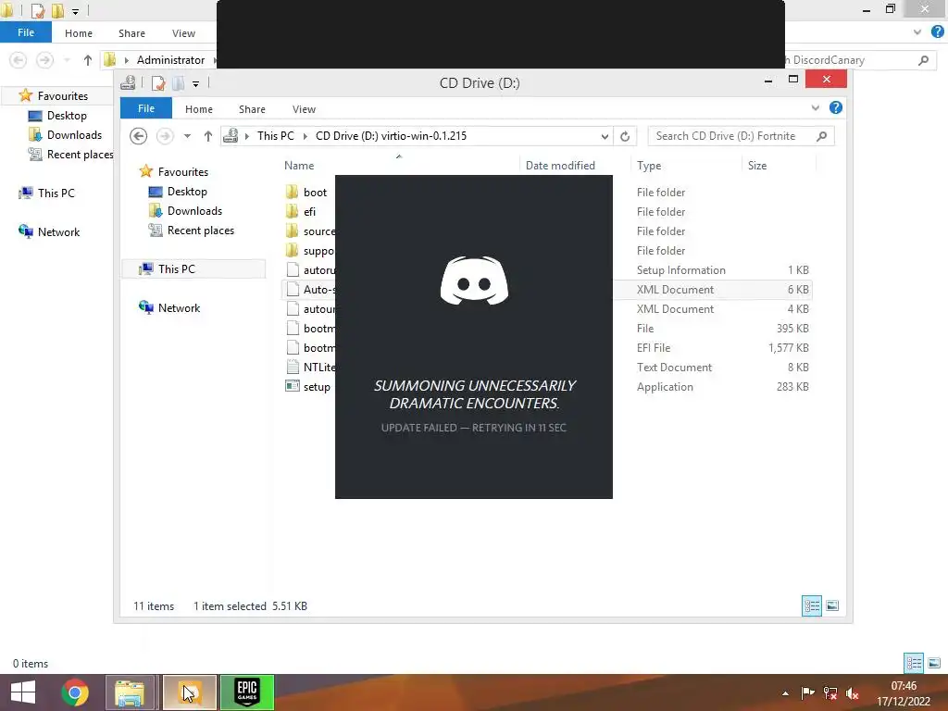Switch CD Drive window to large icons view

(x=832, y=605)
